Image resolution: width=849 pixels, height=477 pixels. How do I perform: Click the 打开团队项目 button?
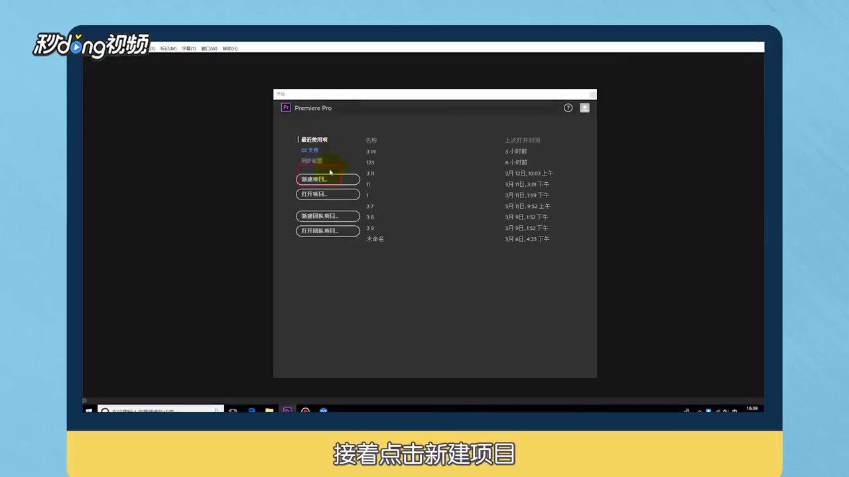click(x=328, y=231)
